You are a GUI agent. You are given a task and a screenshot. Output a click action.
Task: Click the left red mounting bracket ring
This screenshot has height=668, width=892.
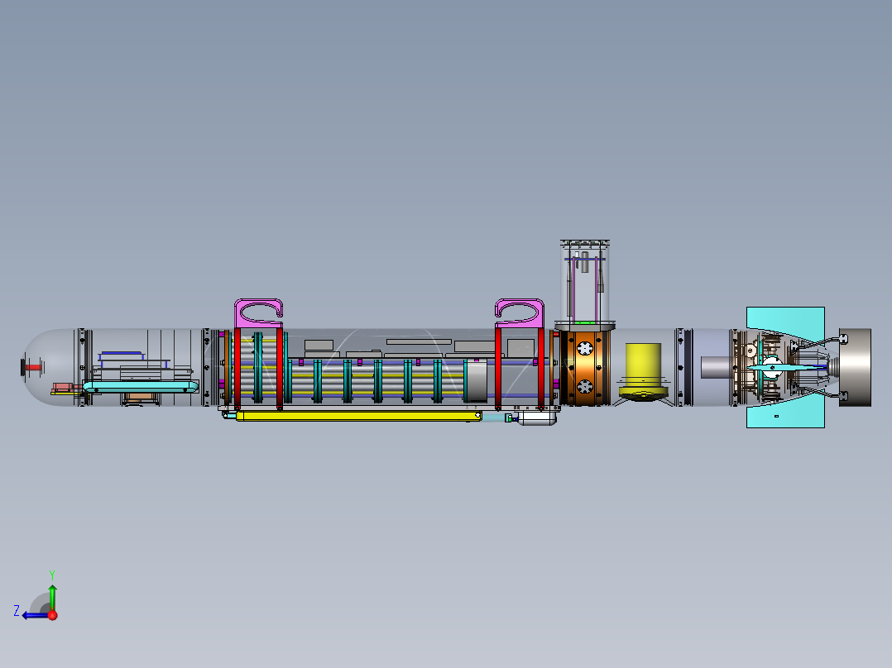tap(237, 368)
